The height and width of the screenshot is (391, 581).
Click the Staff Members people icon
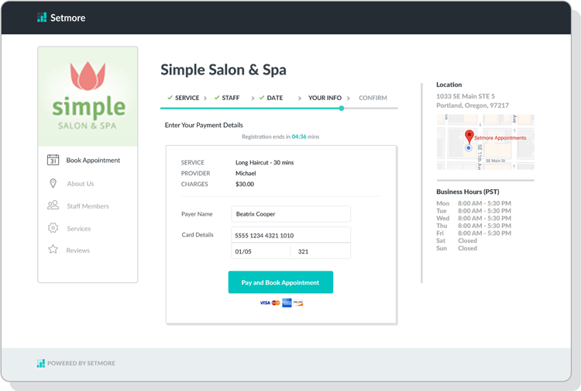click(x=53, y=205)
